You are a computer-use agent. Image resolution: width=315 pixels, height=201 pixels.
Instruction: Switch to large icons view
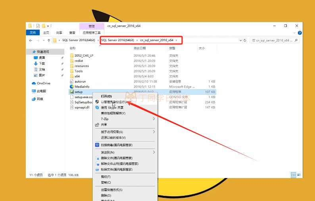click(299, 175)
